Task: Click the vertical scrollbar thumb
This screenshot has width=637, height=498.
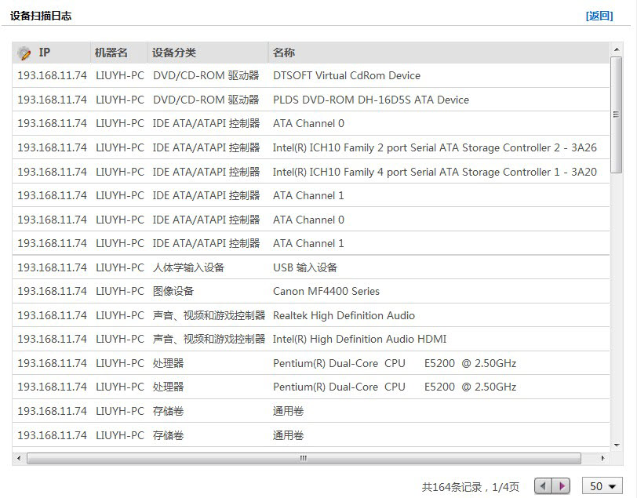Action: [x=617, y=114]
